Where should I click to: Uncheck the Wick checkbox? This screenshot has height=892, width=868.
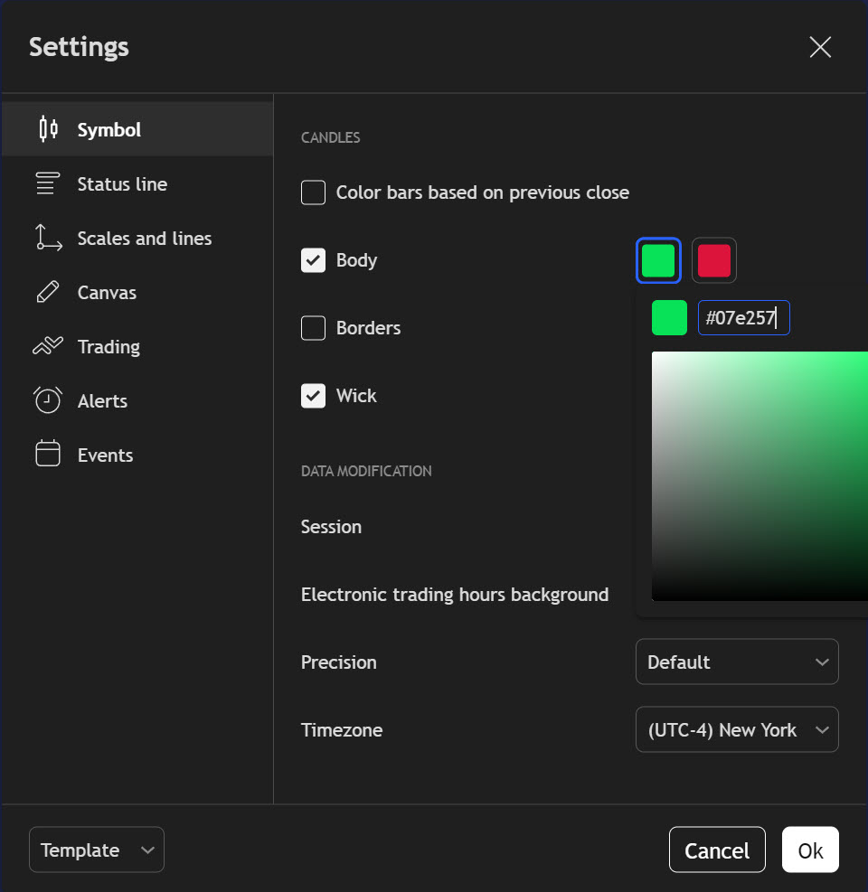(313, 396)
